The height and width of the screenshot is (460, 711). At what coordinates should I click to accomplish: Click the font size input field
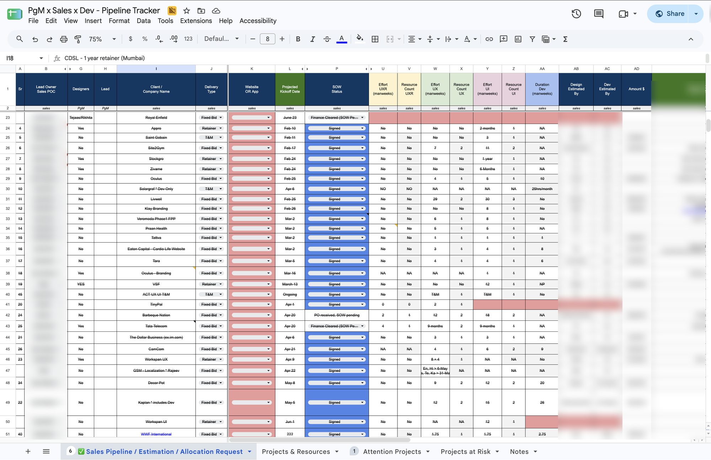[x=267, y=39]
